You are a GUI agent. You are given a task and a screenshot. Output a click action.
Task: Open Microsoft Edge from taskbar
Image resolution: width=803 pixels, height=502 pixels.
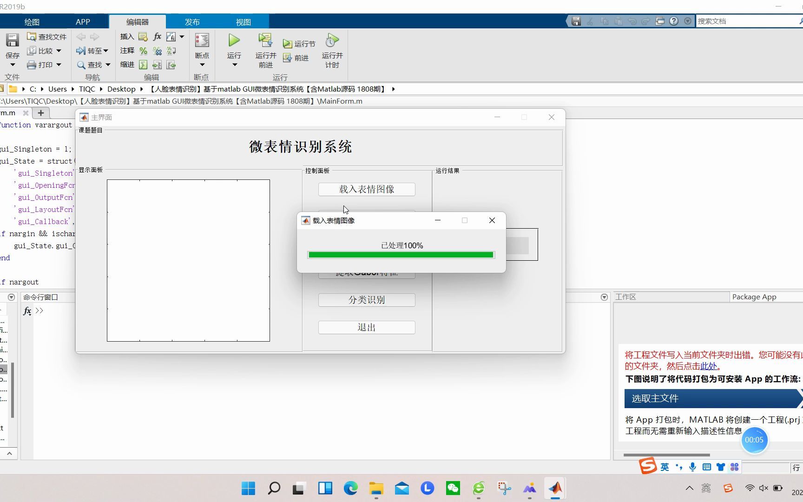pos(351,488)
